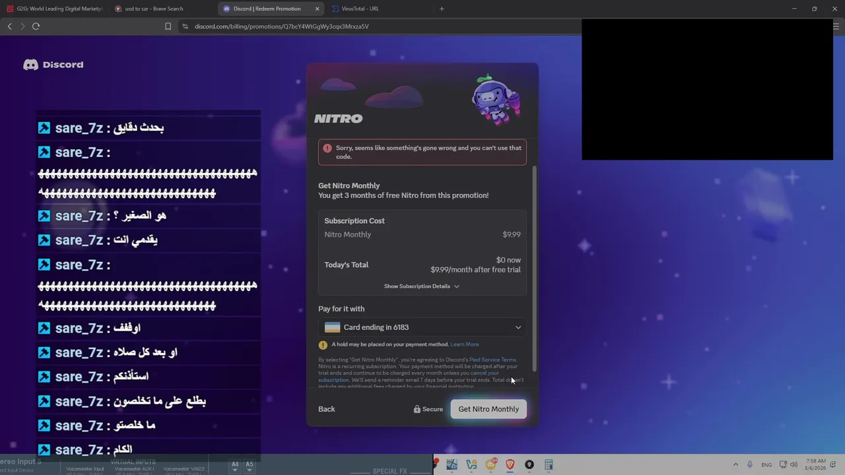845x475 pixels.
Task: Bookmark this page with the bookmark icon
Action: pyautogui.click(x=168, y=26)
